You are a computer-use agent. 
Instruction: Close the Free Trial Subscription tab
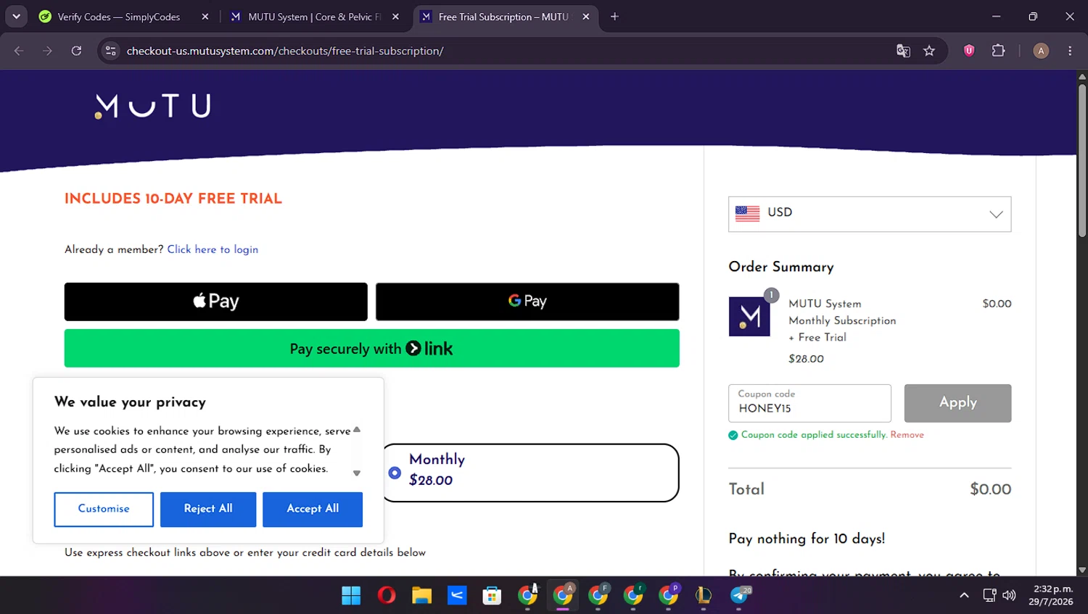coord(586,17)
